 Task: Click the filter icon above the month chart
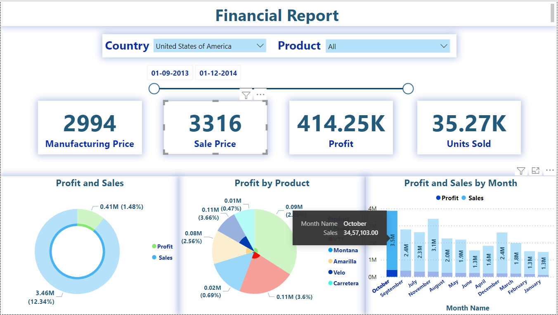click(x=521, y=170)
